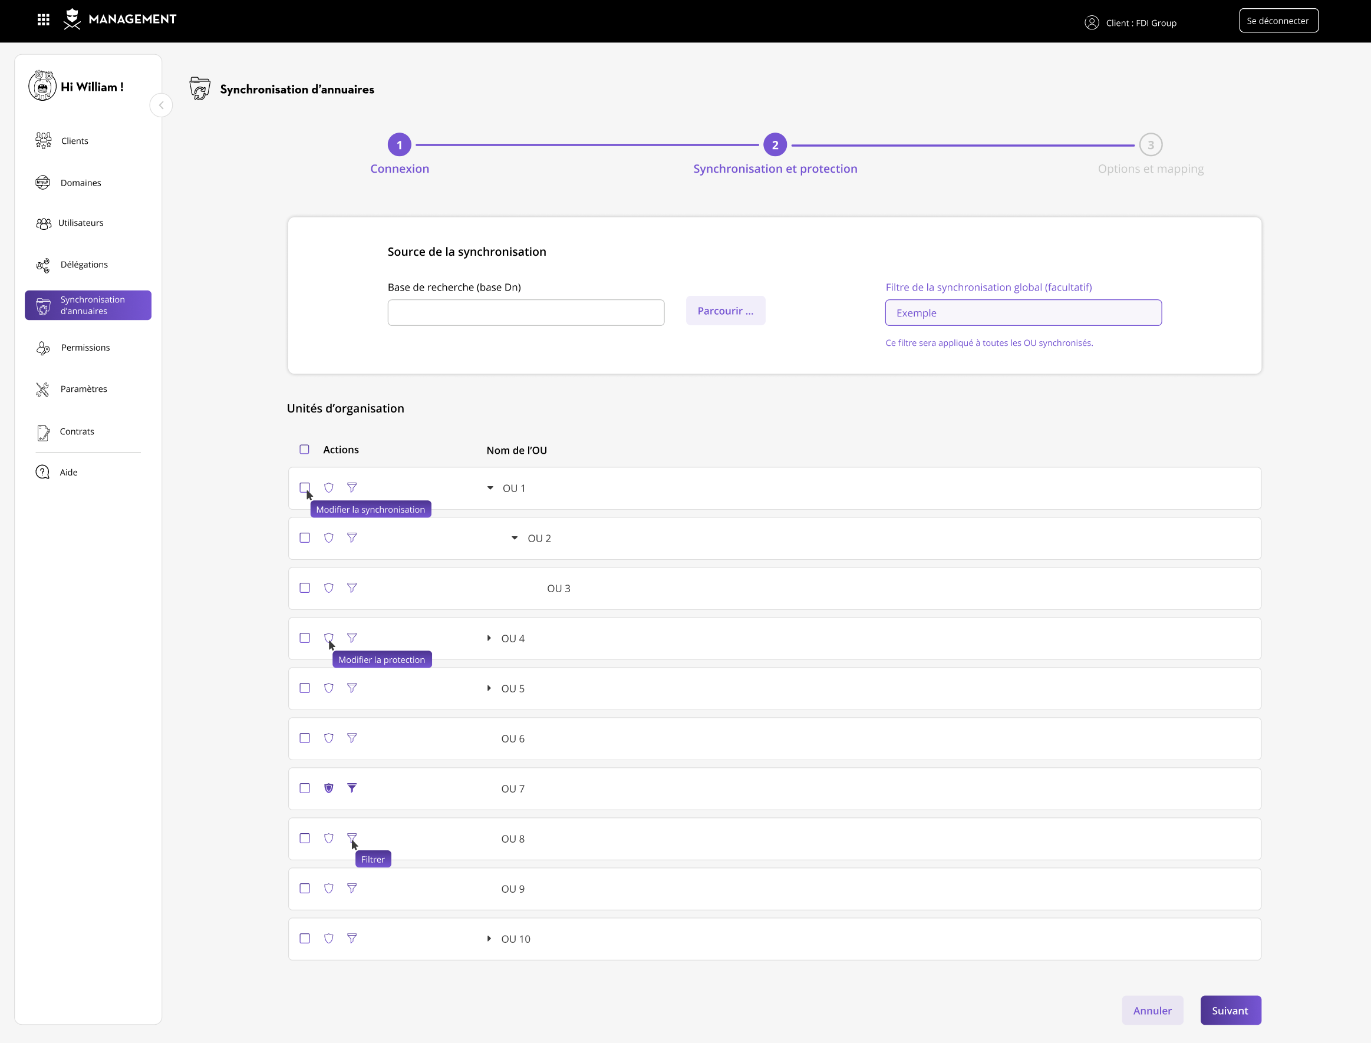Expand the OU 4 tree node
This screenshot has width=1371, height=1043.
click(x=489, y=638)
